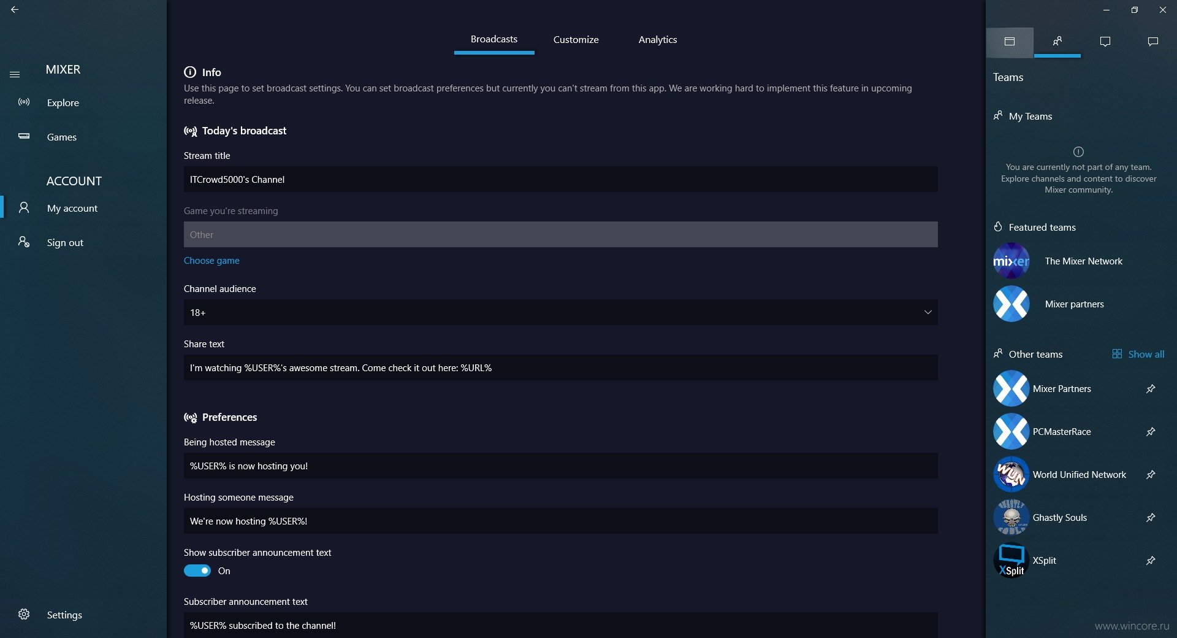This screenshot has height=638, width=1177.
Task: Click the XSplit team name
Action: tap(1044, 560)
